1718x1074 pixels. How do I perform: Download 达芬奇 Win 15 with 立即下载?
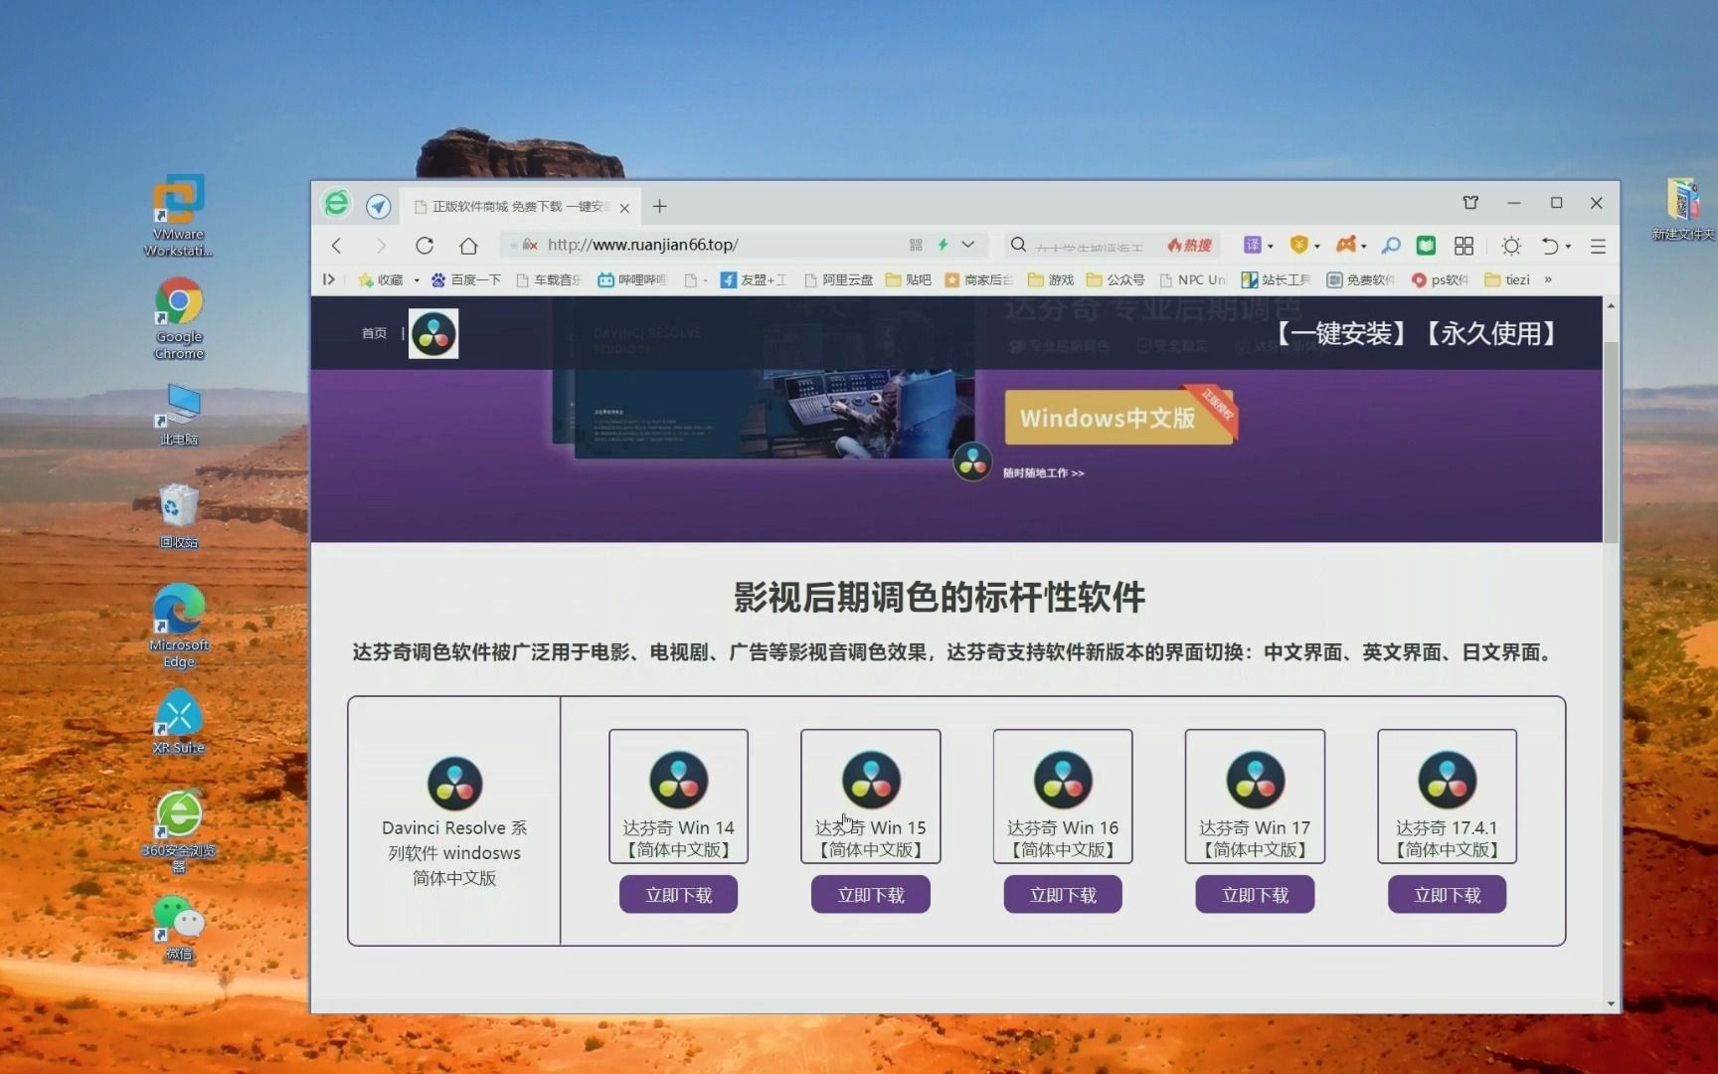click(870, 895)
